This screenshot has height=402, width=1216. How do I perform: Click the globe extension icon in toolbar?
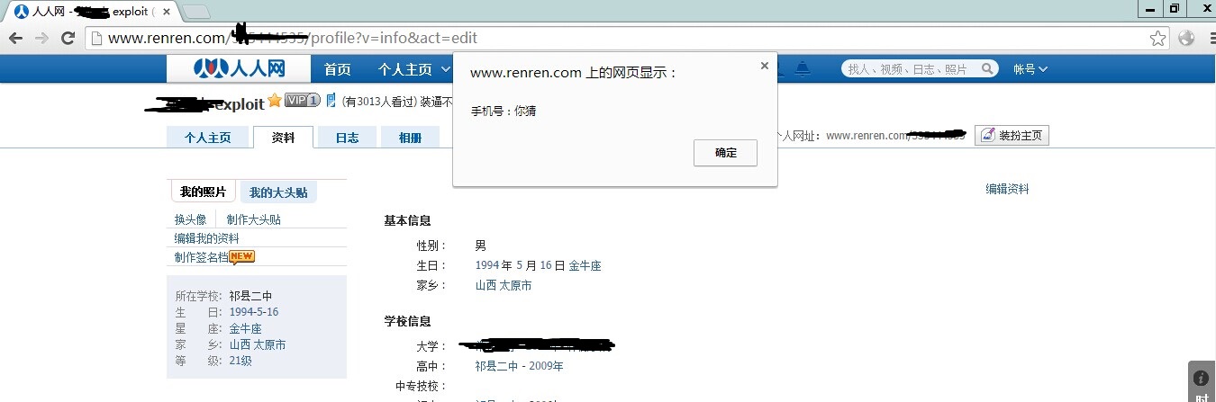[1186, 38]
